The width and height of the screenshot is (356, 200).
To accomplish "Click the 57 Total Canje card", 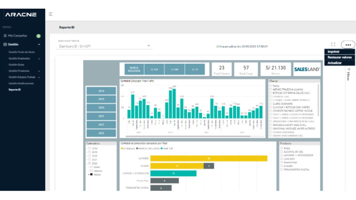I will tap(246, 69).
